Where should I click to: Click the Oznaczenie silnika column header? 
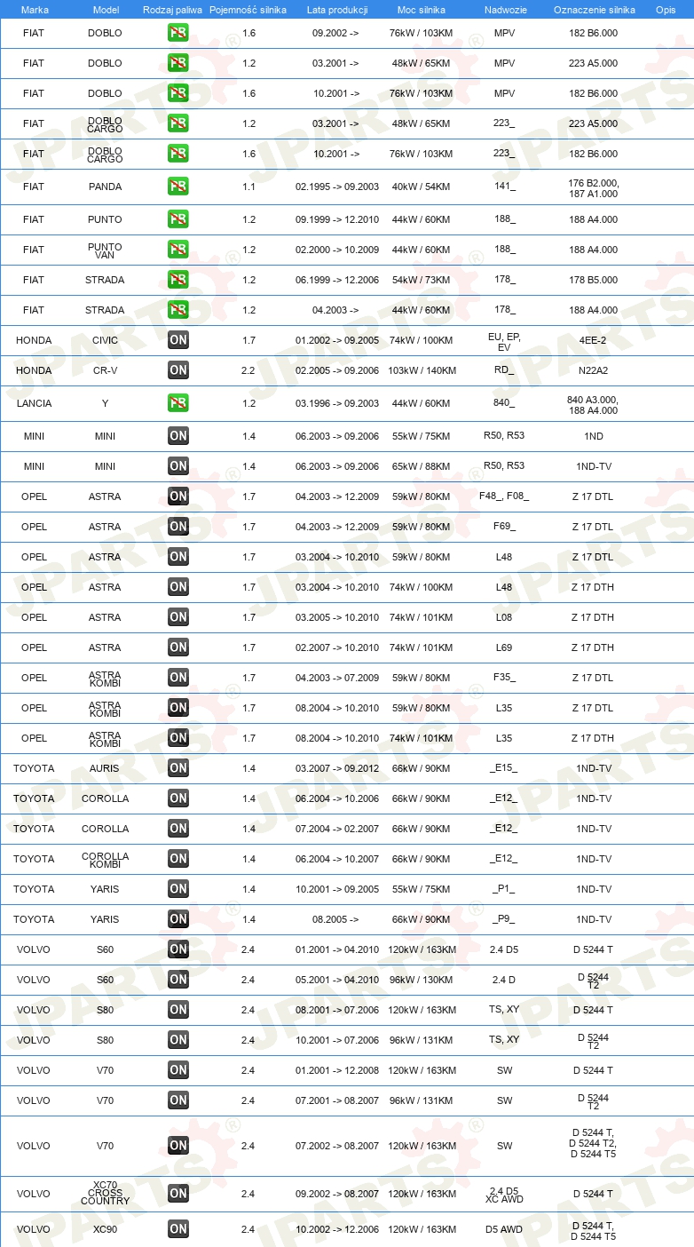coord(594,9)
